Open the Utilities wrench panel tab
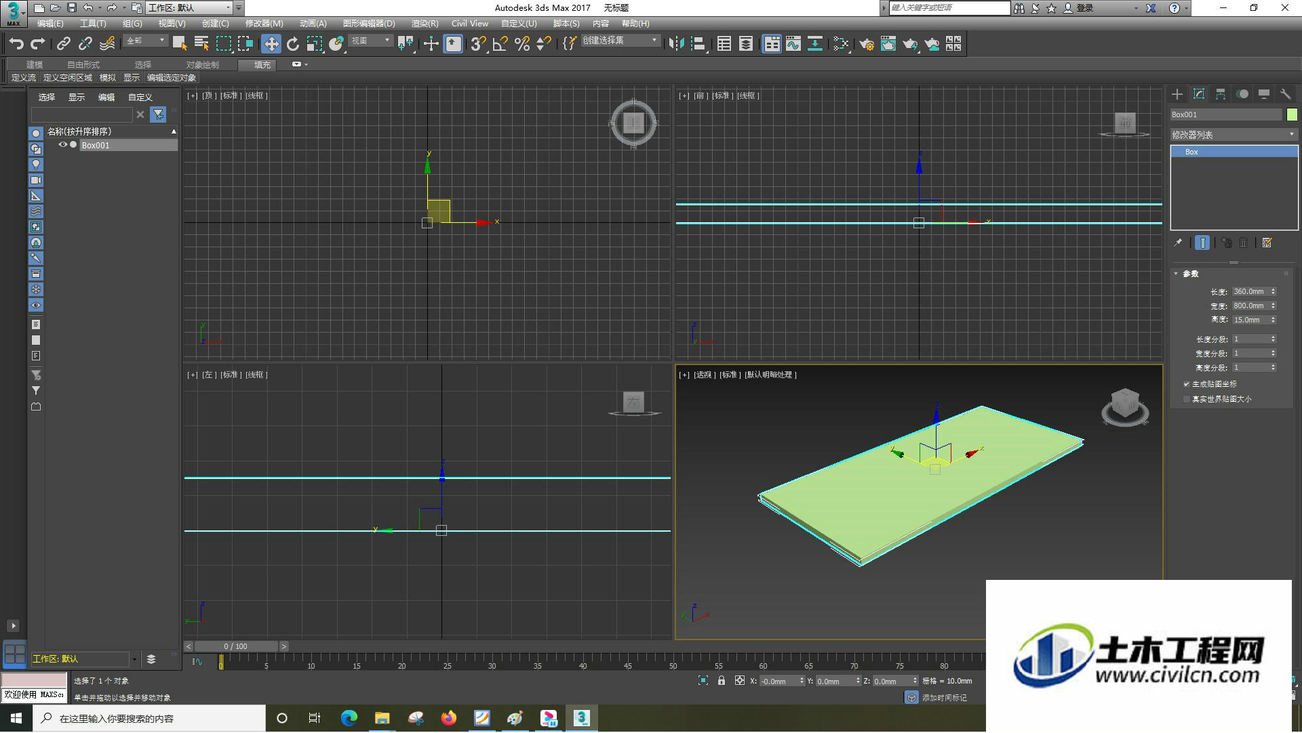 pyautogui.click(x=1286, y=94)
